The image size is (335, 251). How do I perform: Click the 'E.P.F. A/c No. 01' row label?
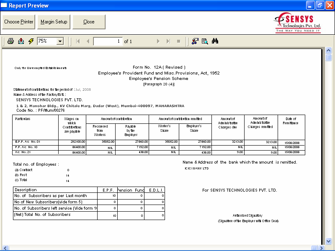pos(28,142)
